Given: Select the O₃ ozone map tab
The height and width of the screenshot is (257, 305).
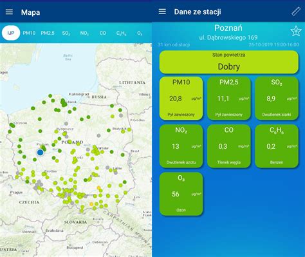Looking at the screenshot, I should [140, 33].
